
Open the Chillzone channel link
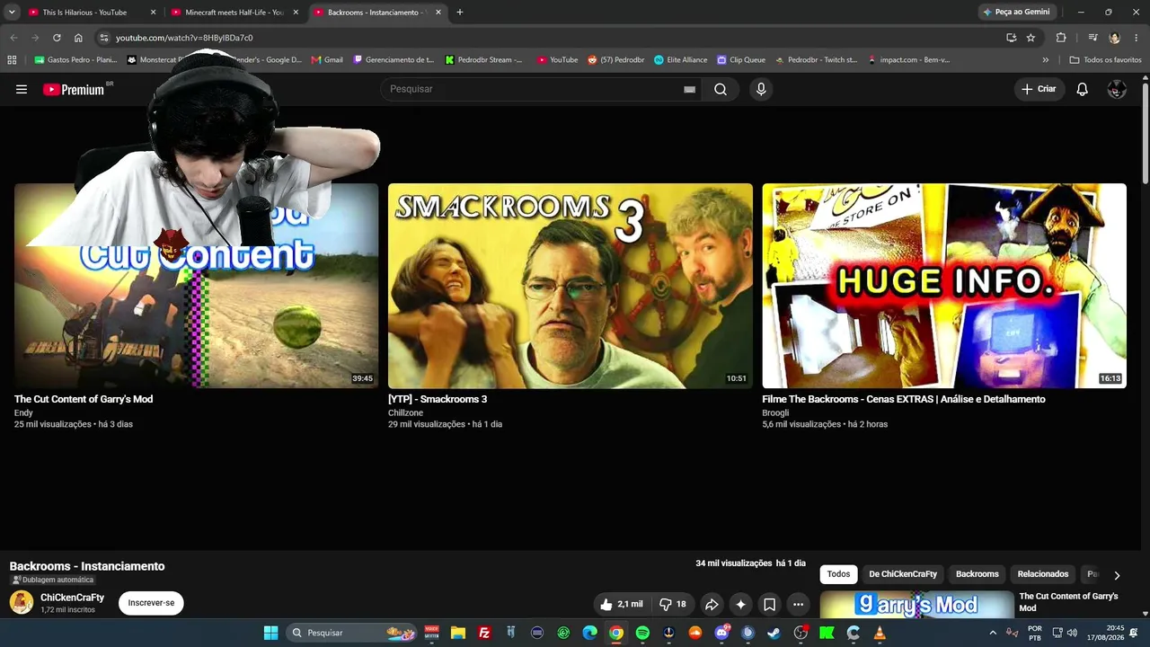pyautogui.click(x=406, y=413)
